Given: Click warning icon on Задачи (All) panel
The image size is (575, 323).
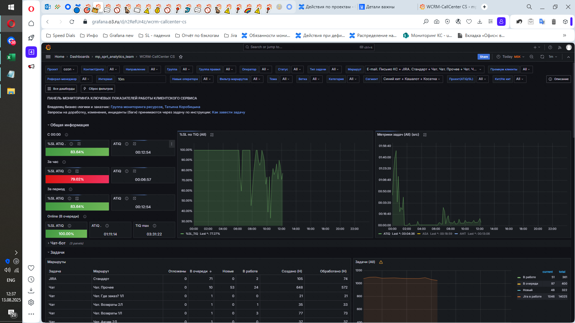Looking at the screenshot, I should click(381, 262).
